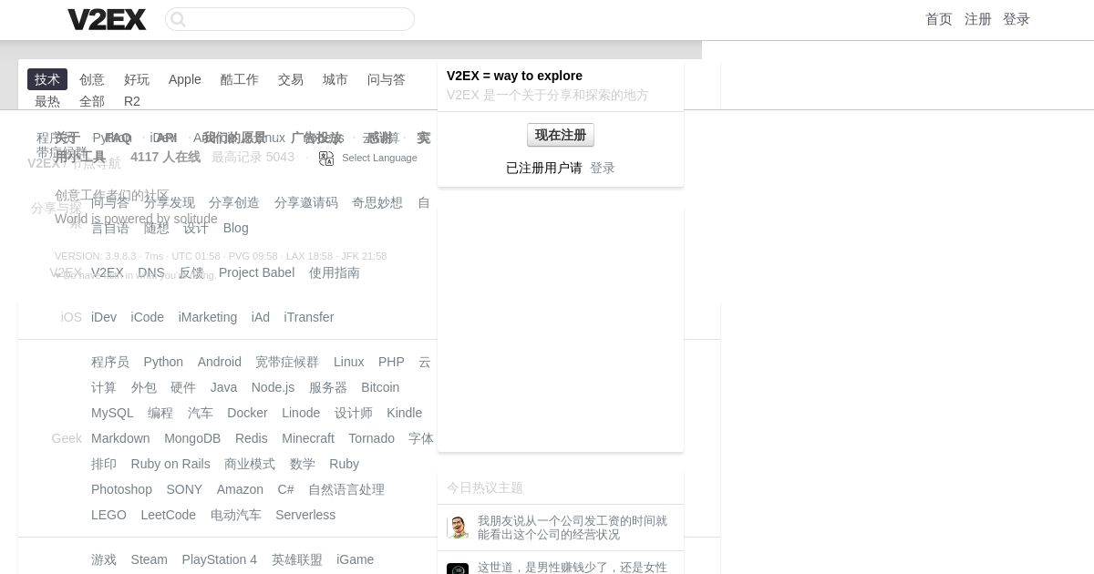This screenshot has height=574, width=1094.
Task: Open 使用指南 node link
Action: (x=335, y=272)
